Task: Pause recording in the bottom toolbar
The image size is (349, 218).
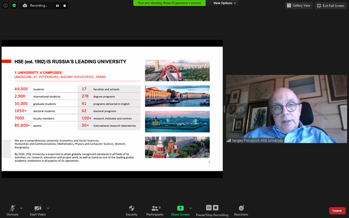Action: click(209, 208)
